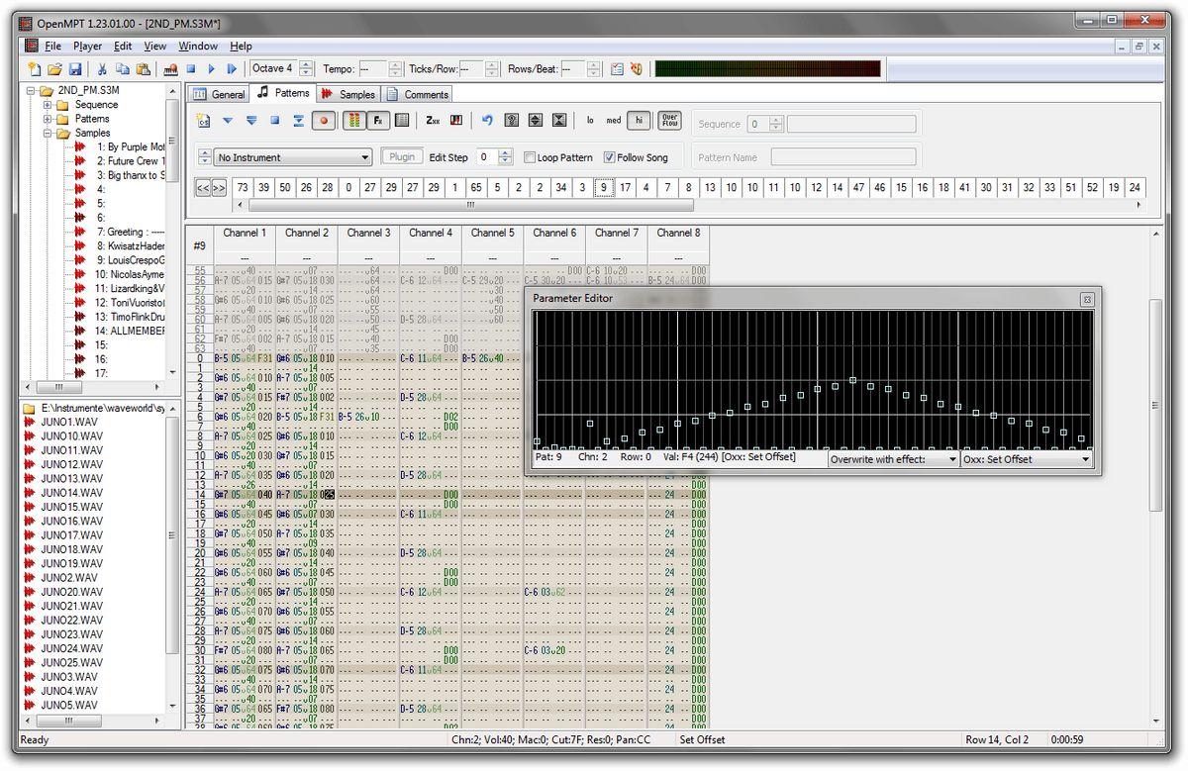Click the Edit Step spinner arrows
Screen dimensions: 1188x771
point(506,157)
